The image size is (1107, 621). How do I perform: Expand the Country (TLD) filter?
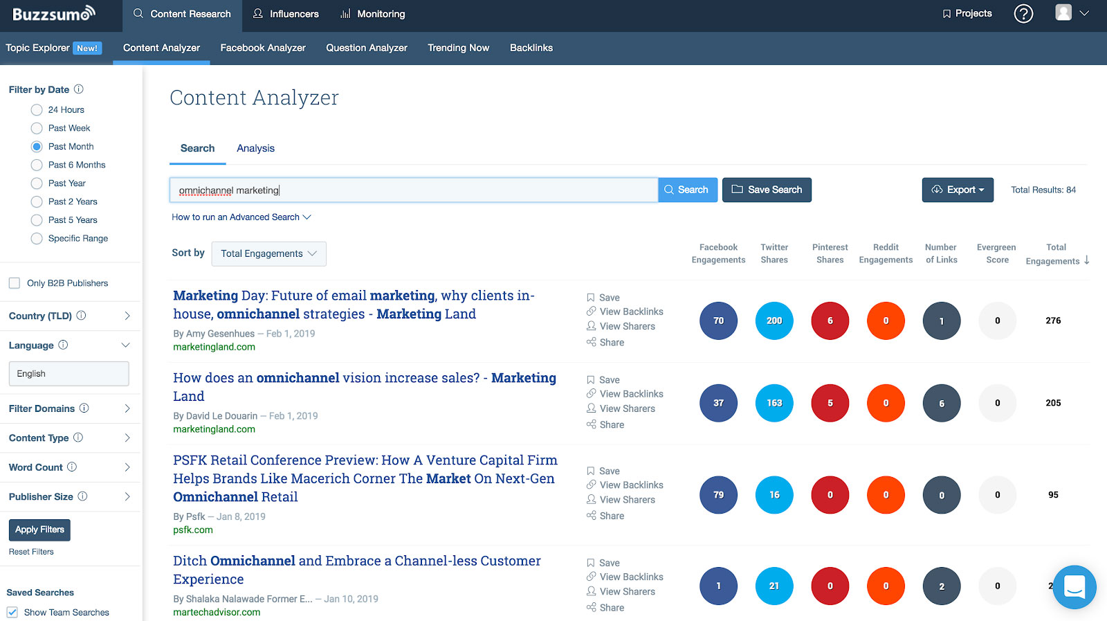(127, 316)
